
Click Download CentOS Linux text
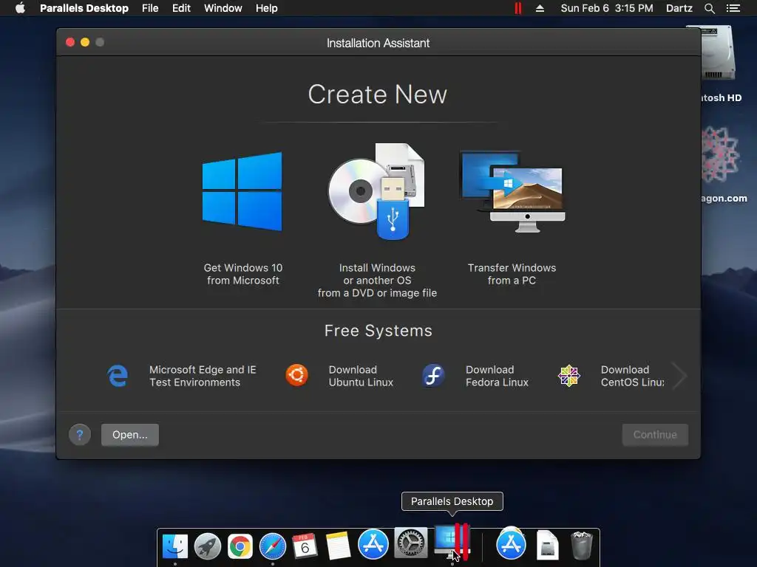point(633,376)
